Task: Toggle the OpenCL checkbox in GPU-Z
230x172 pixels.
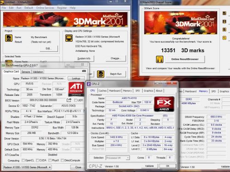Action: point(23,160)
